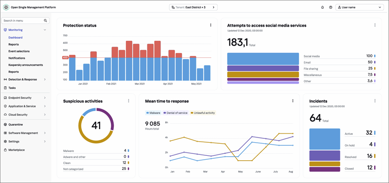Click the On hold incidents row
This screenshot has width=389, height=183.
click(x=360, y=145)
